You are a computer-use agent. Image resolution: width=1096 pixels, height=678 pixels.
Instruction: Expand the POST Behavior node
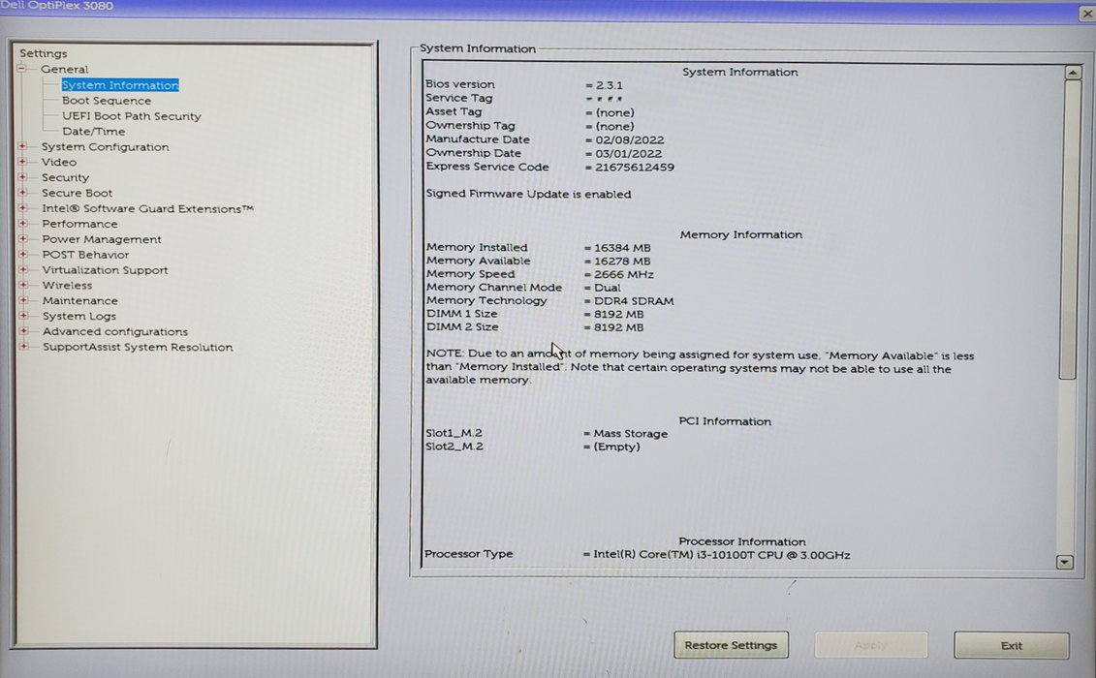tap(23, 254)
